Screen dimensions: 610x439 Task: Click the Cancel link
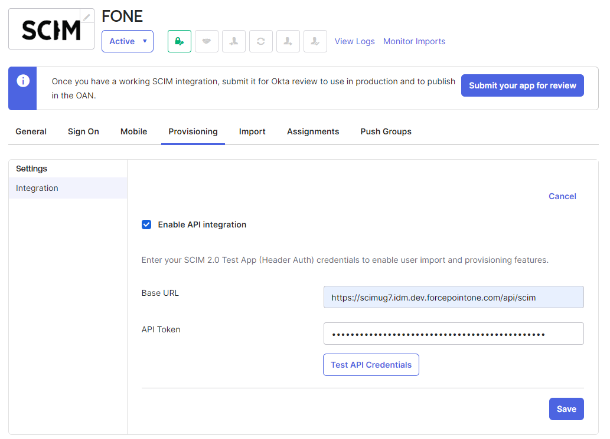coord(562,196)
